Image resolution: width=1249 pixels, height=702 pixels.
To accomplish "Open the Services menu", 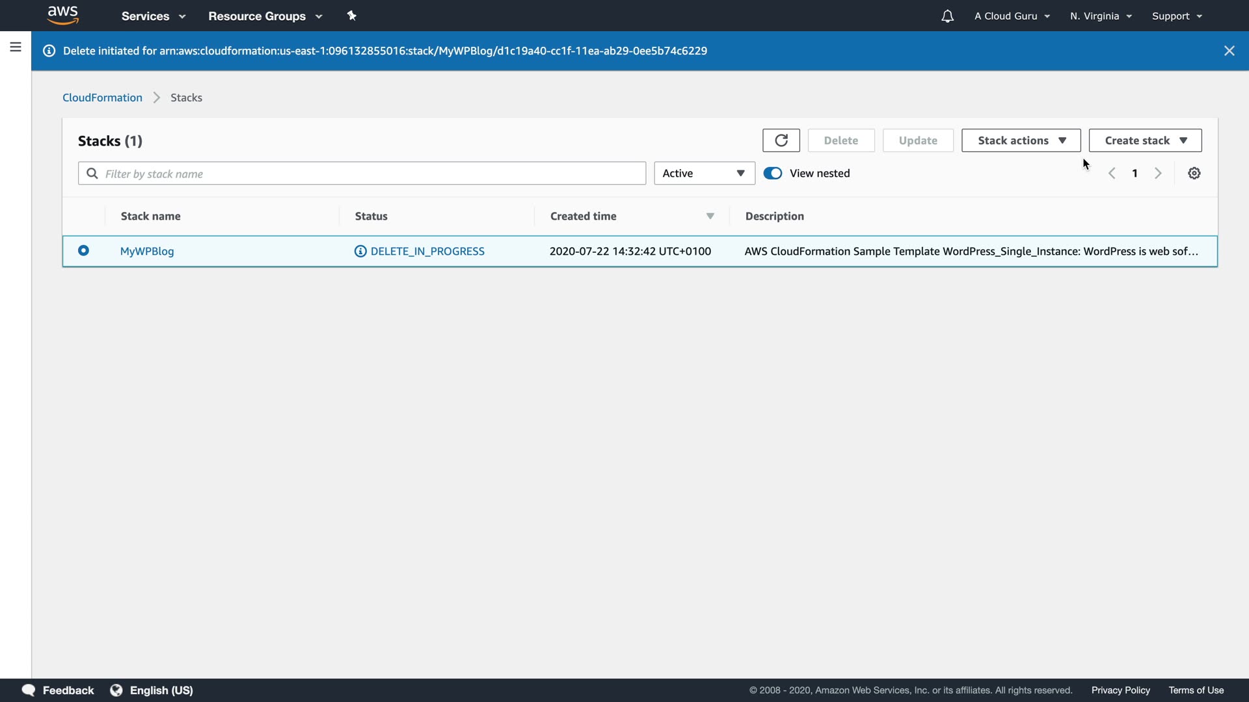I will pos(154,16).
